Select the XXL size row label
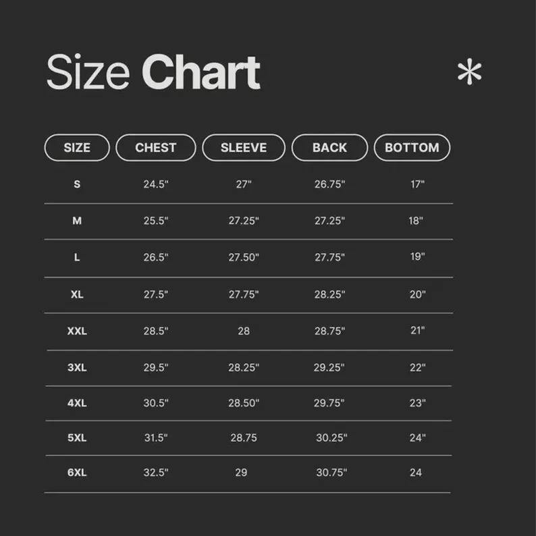 (x=77, y=331)
